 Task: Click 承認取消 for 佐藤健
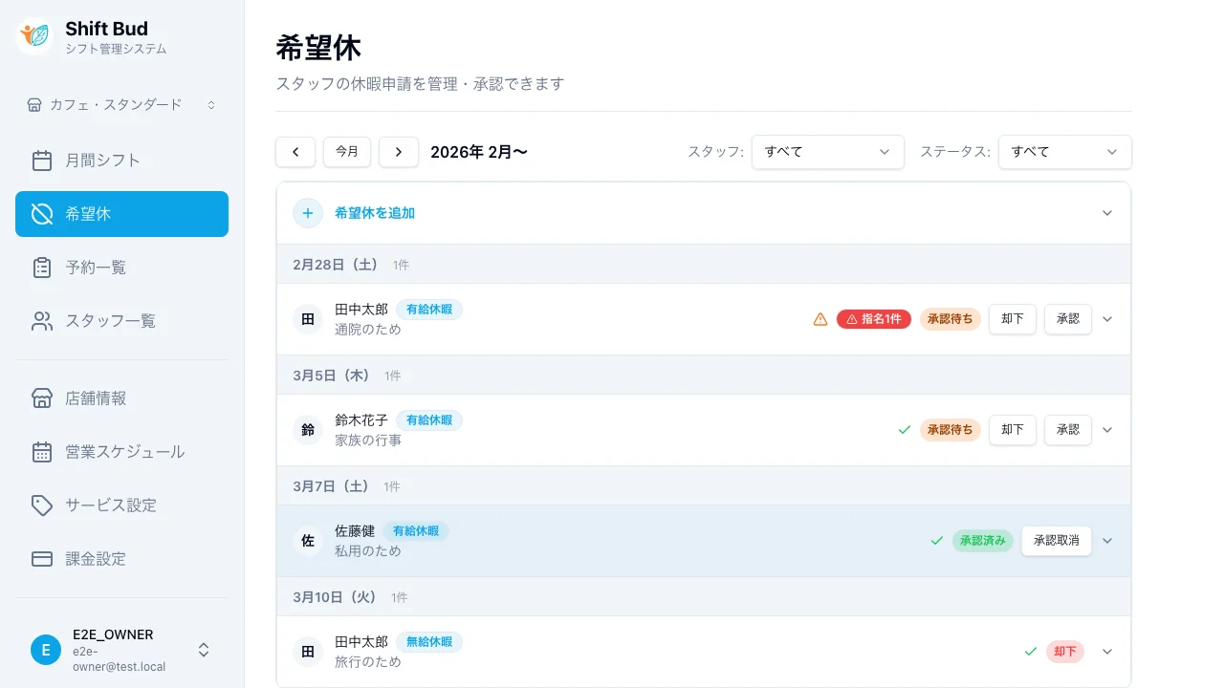(1056, 541)
